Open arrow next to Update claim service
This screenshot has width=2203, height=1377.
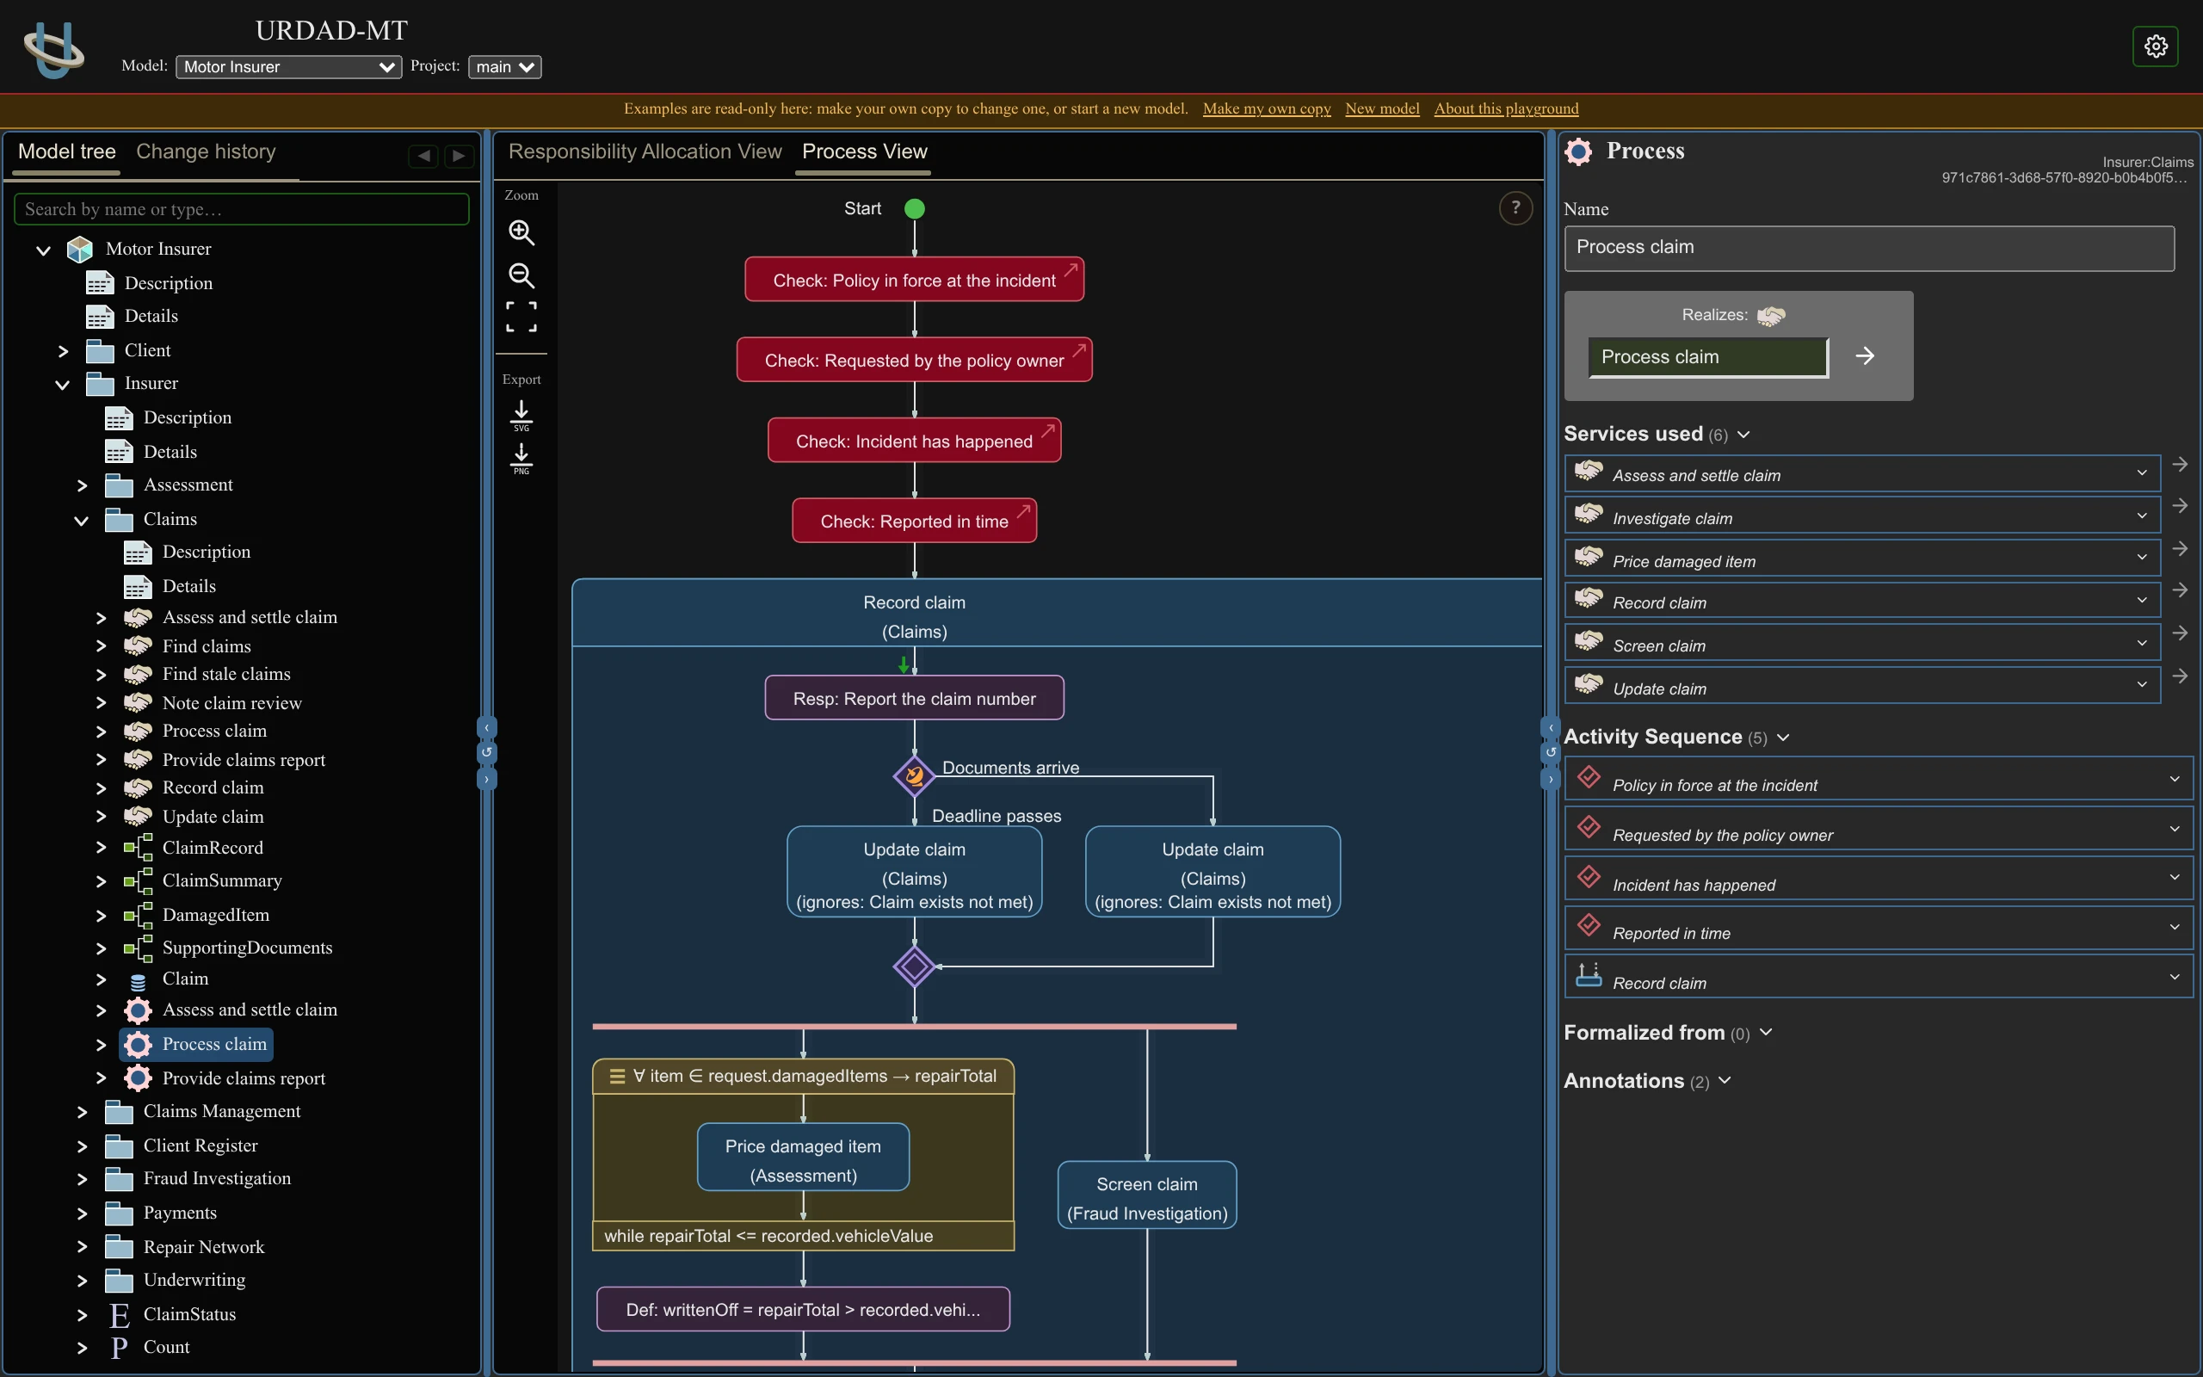point(2179,676)
